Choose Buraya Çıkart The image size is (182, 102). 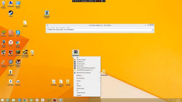[87, 66]
